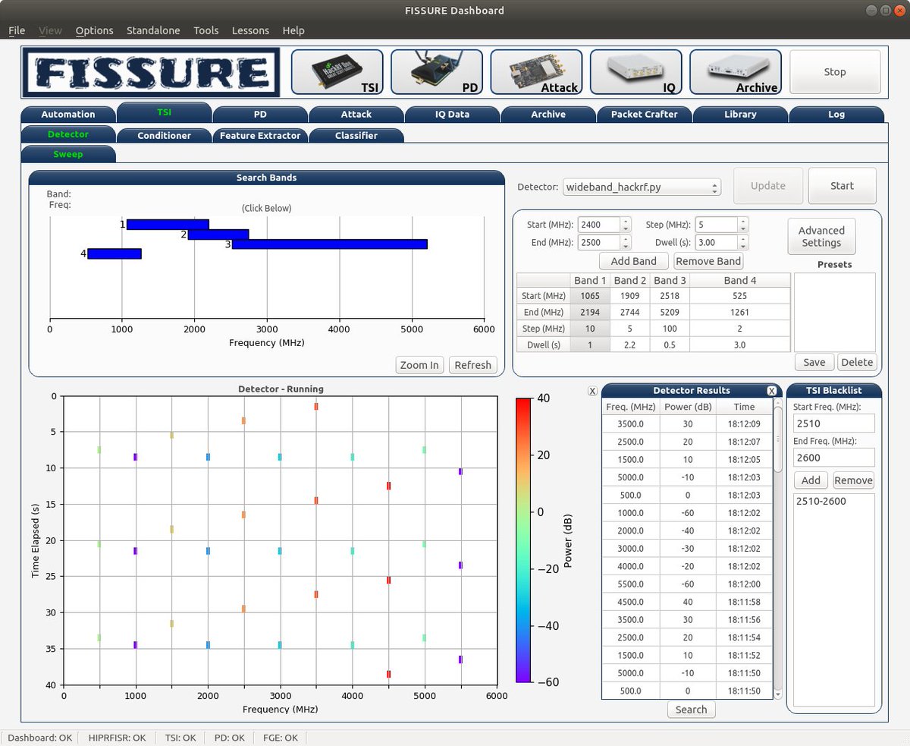Click the FISSURE logo
The height and width of the screenshot is (746, 910).
(x=151, y=72)
